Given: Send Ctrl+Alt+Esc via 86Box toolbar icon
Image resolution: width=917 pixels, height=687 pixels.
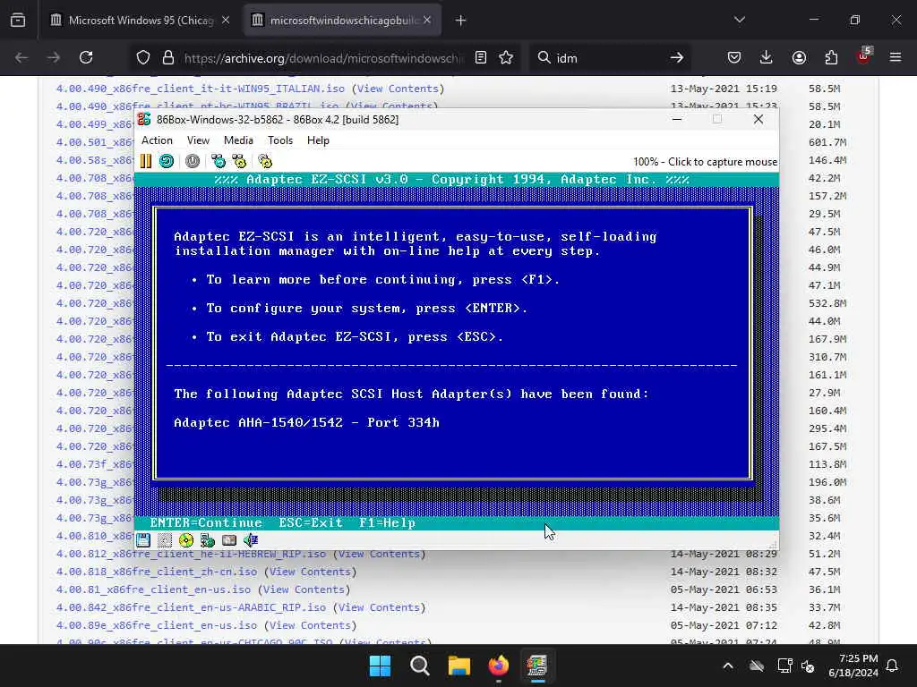Looking at the screenshot, I should tap(239, 161).
